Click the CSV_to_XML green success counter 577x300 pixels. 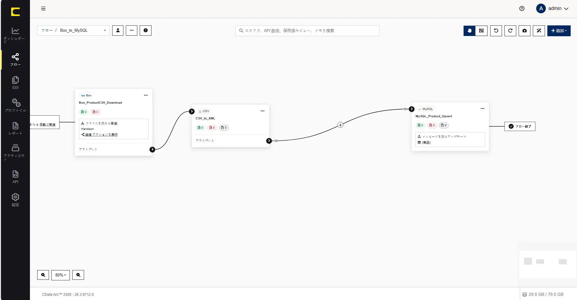[200, 128]
